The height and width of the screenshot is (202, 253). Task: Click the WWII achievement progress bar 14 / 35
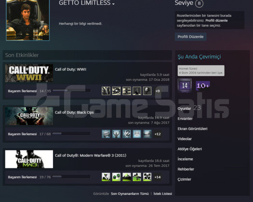click(x=71, y=91)
